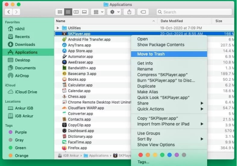This screenshot has height=166, width=237.
Task: Choose Burn “5KPlayer.app” to Disc
Action: pyautogui.click(x=169, y=81)
